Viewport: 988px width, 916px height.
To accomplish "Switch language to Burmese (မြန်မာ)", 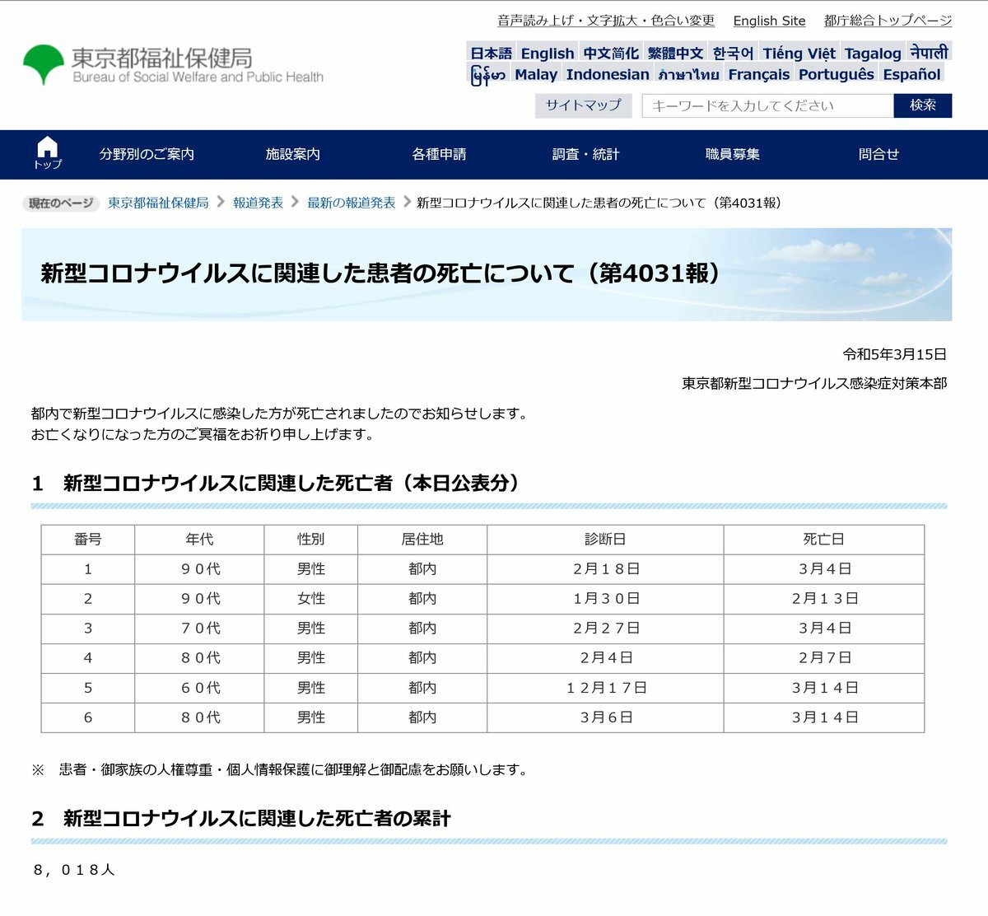I will [x=487, y=75].
